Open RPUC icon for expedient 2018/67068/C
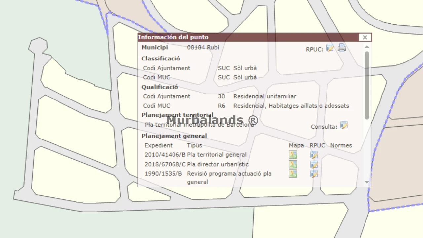 [314, 164]
